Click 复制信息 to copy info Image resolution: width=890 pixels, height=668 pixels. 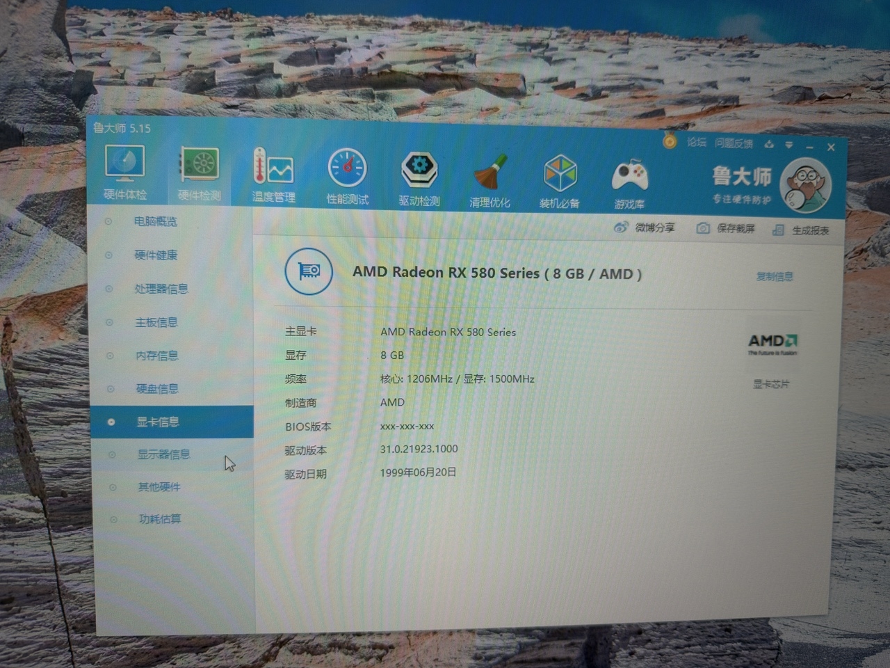point(774,276)
